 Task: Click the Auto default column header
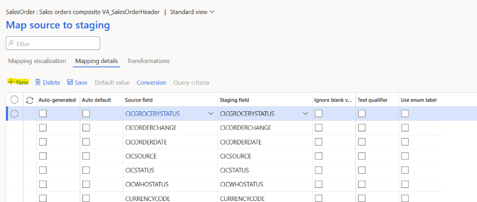(97, 100)
